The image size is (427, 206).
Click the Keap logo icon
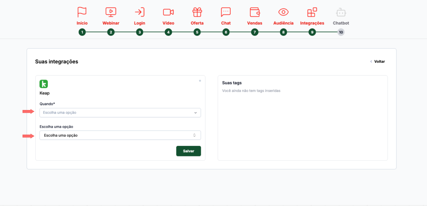(44, 84)
